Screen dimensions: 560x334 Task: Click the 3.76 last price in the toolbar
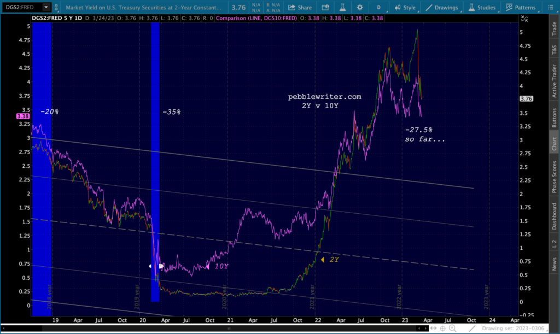pyautogui.click(x=238, y=8)
